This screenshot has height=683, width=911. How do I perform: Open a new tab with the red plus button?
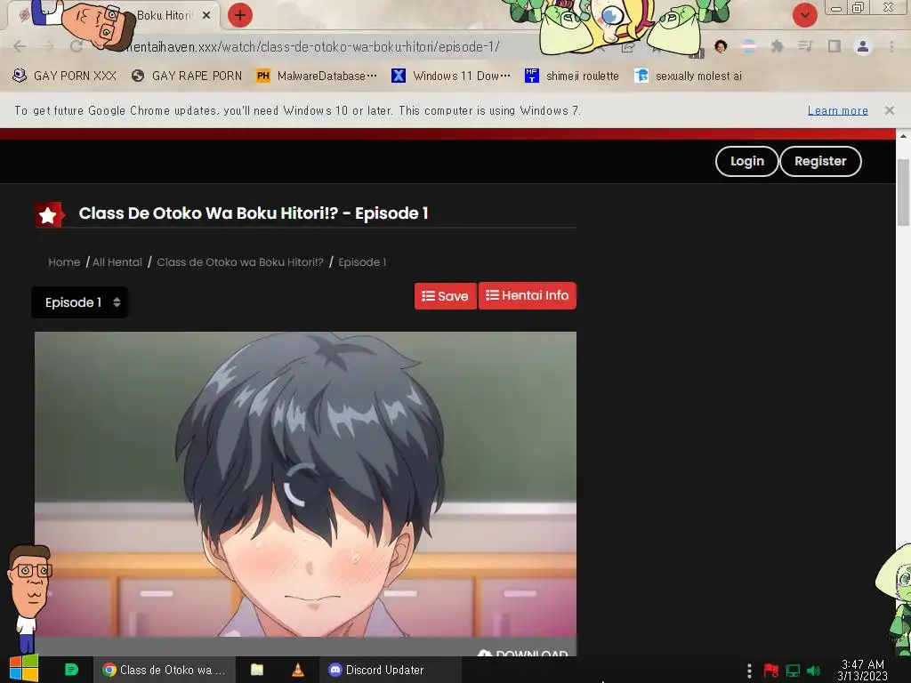[x=239, y=15]
